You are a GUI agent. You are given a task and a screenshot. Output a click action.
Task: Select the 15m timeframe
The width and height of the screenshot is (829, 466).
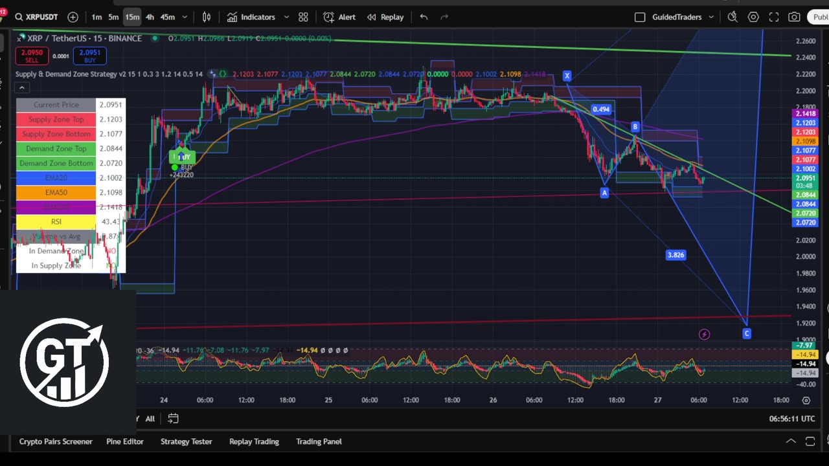[132, 17]
